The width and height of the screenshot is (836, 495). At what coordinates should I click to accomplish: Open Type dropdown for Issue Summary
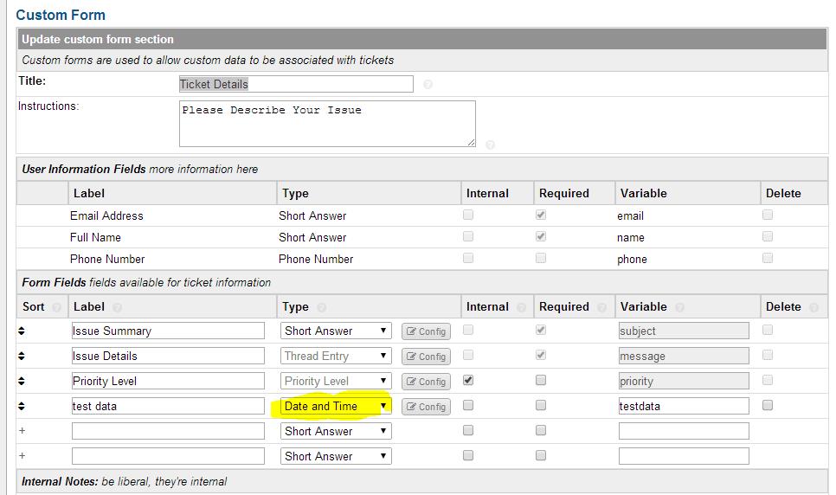336,331
